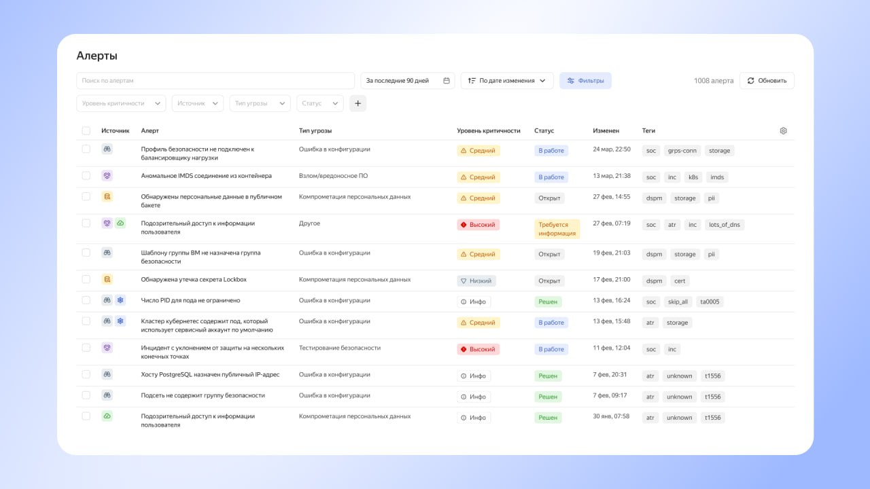Select checkbox for Число PID alert
The height and width of the screenshot is (489, 870).
coord(86,300)
